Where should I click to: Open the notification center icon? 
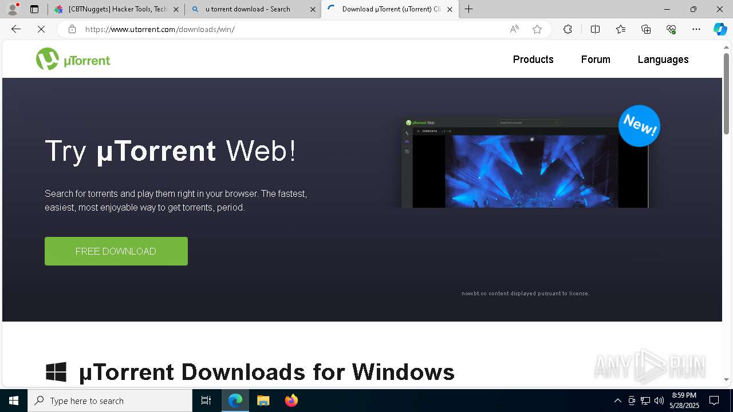714,401
